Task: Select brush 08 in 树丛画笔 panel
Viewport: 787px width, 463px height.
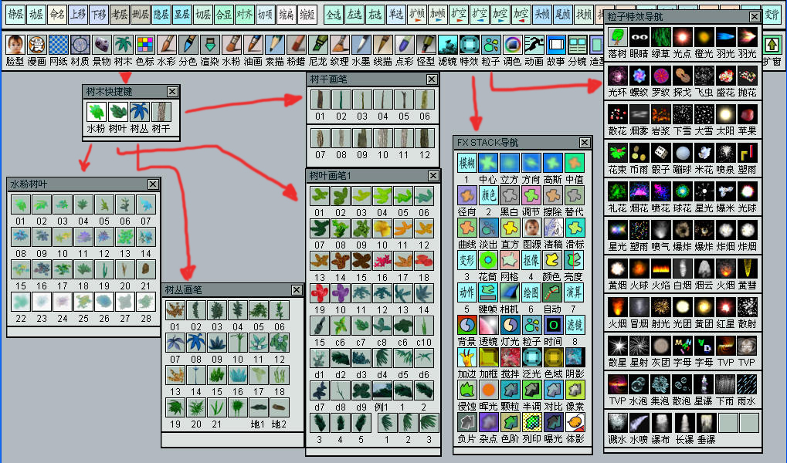Action: 195,343
